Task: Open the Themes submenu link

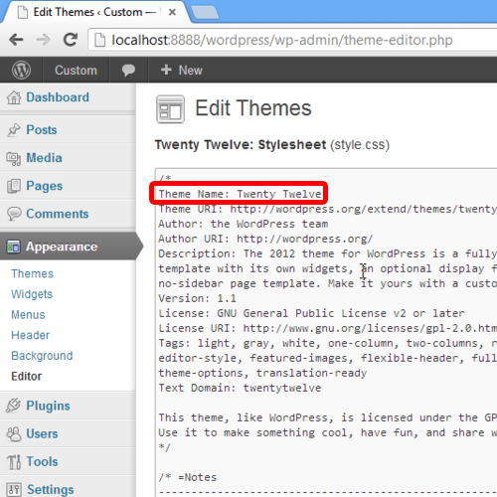Action: (x=32, y=273)
